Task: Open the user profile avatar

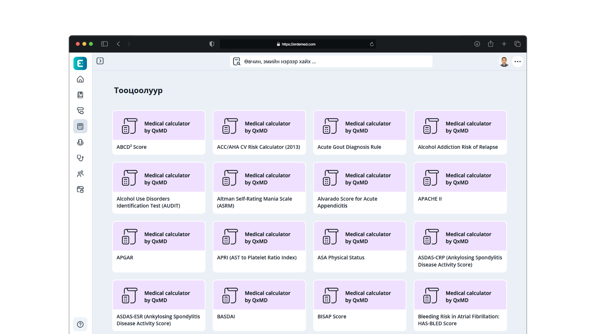Action: [x=504, y=62]
